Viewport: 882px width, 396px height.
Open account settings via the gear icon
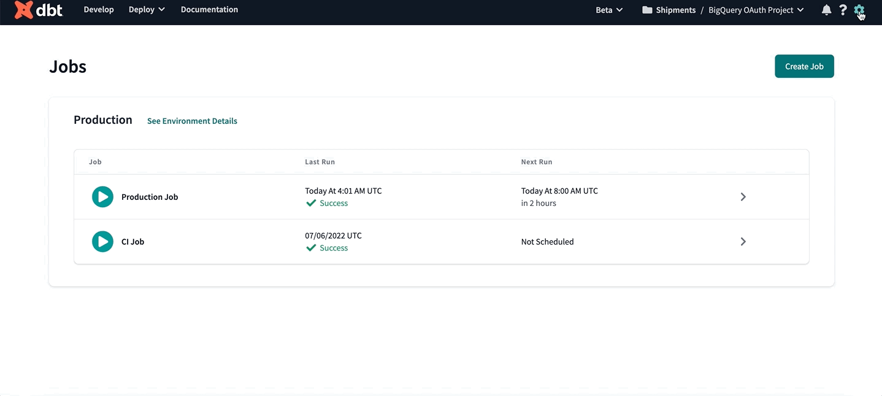859,9
